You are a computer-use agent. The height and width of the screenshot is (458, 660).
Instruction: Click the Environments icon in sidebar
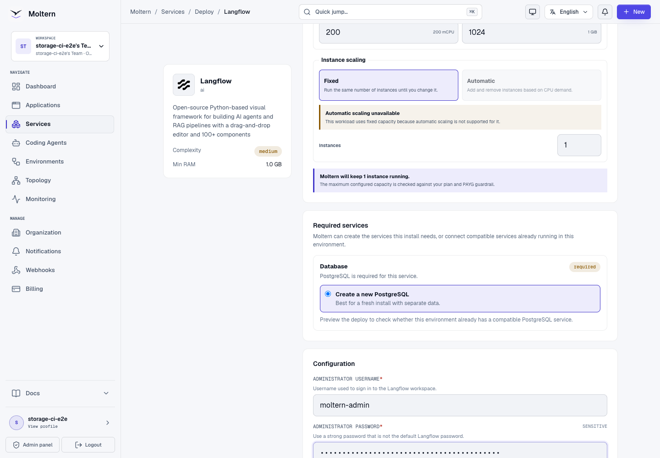pyautogui.click(x=16, y=162)
